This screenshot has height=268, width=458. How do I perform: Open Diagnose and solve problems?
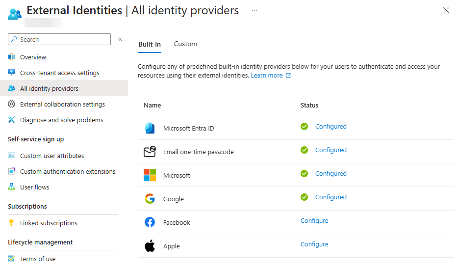[62, 120]
